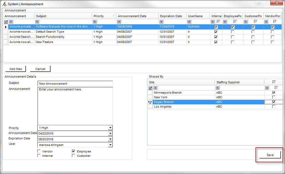This screenshot has height=174, width=285.
Task: Click the Add New button
Action: click(x=16, y=69)
